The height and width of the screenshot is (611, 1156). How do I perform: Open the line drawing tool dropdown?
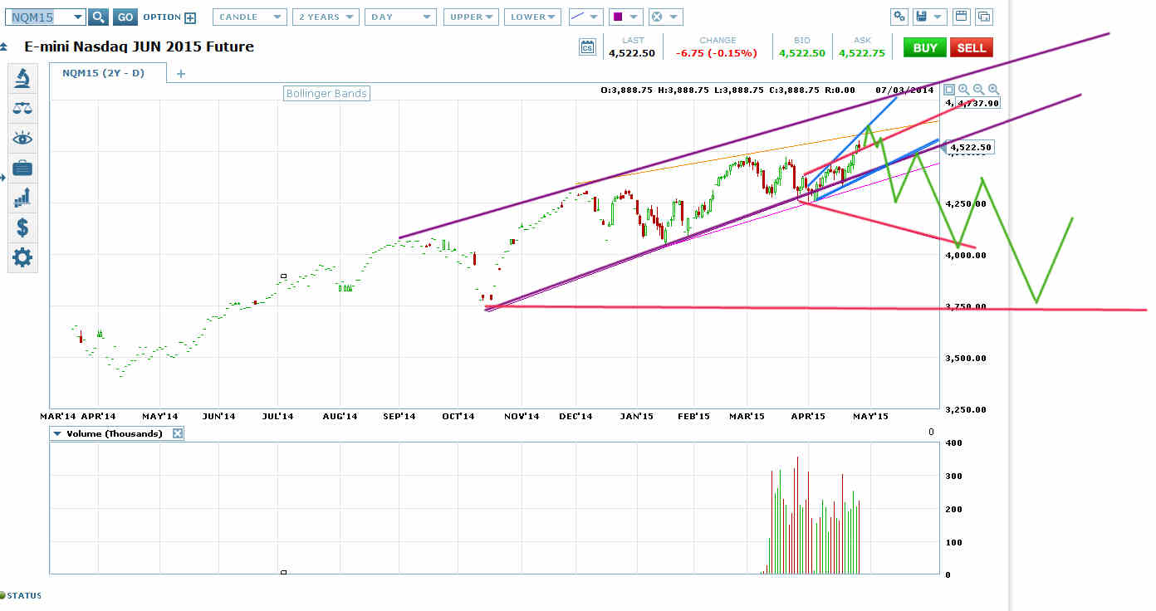pos(585,17)
